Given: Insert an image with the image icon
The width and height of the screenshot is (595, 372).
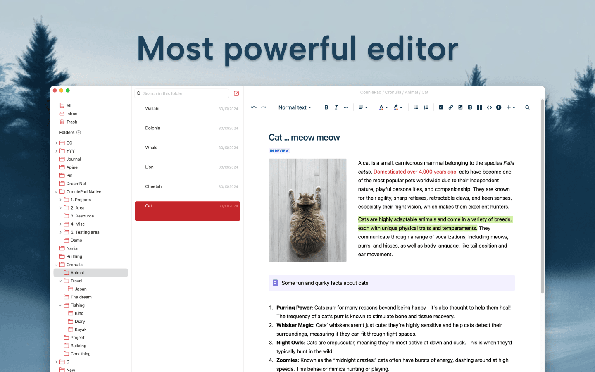Looking at the screenshot, I should pos(460,107).
